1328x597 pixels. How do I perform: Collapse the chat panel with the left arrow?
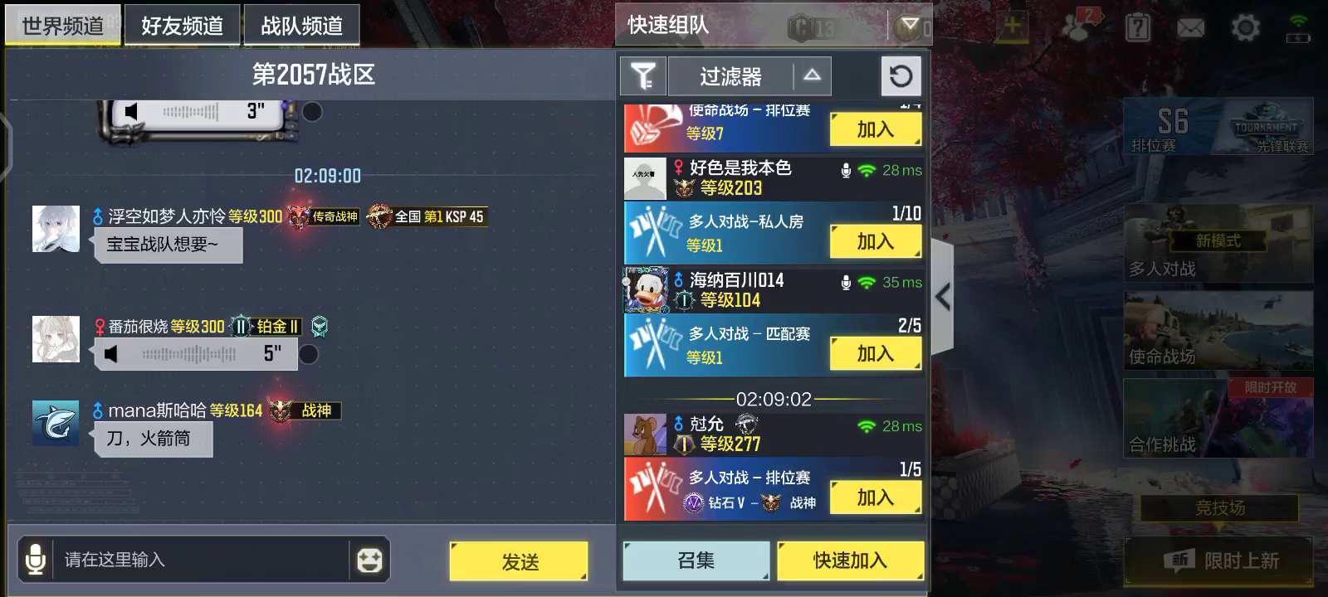942,297
